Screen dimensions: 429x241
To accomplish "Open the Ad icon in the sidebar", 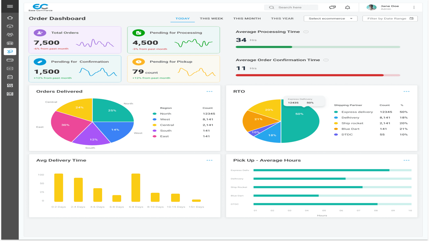I will 10,94.
